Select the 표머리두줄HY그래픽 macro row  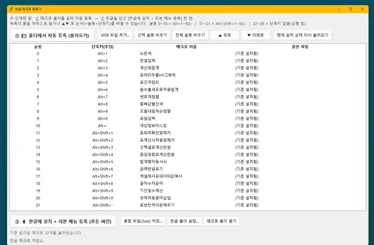click(x=188, y=75)
